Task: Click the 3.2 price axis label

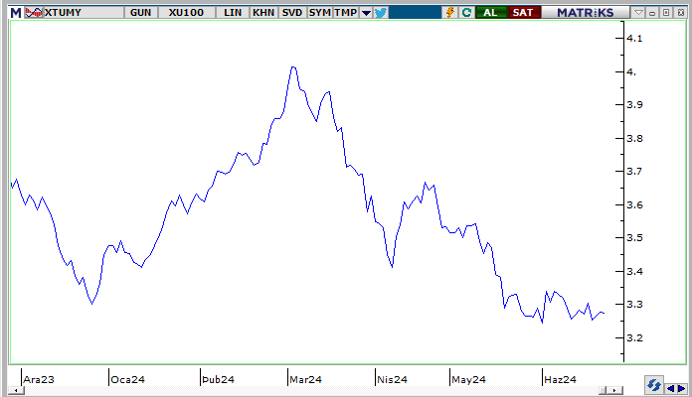Action: (634, 338)
